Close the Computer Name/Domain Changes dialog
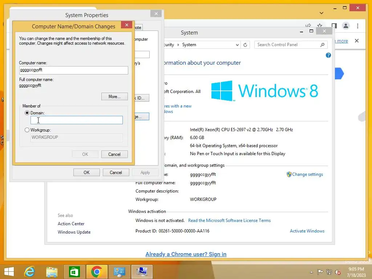This screenshot has height=279, width=372. pyautogui.click(x=127, y=25)
